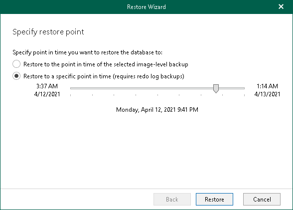The height and width of the screenshot is (210, 293).
Task: Select restore to selected image-level backup radio
Action: [16, 64]
